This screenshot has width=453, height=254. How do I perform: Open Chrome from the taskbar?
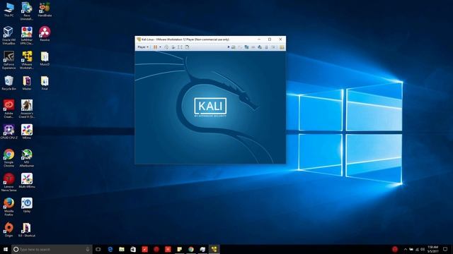(191, 249)
